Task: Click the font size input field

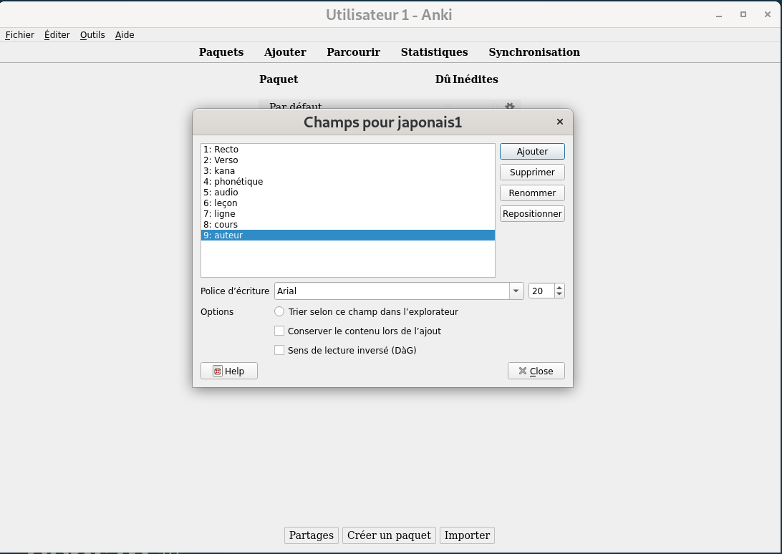Action: click(x=541, y=291)
